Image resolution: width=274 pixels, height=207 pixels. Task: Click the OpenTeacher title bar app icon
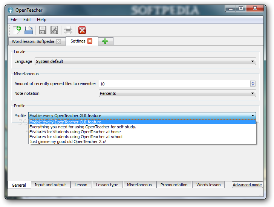click(10, 10)
